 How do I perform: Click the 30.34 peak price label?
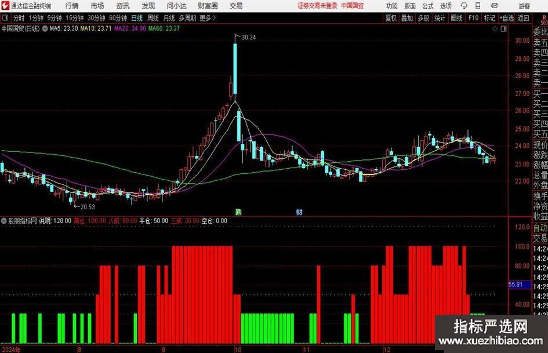click(x=248, y=37)
